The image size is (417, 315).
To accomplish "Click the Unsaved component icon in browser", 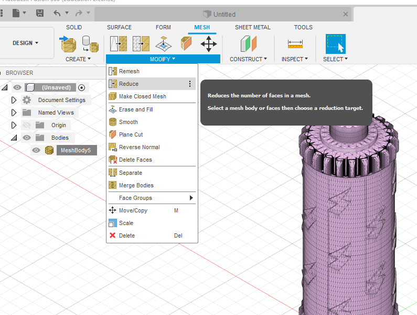I will (x=30, y=87).
